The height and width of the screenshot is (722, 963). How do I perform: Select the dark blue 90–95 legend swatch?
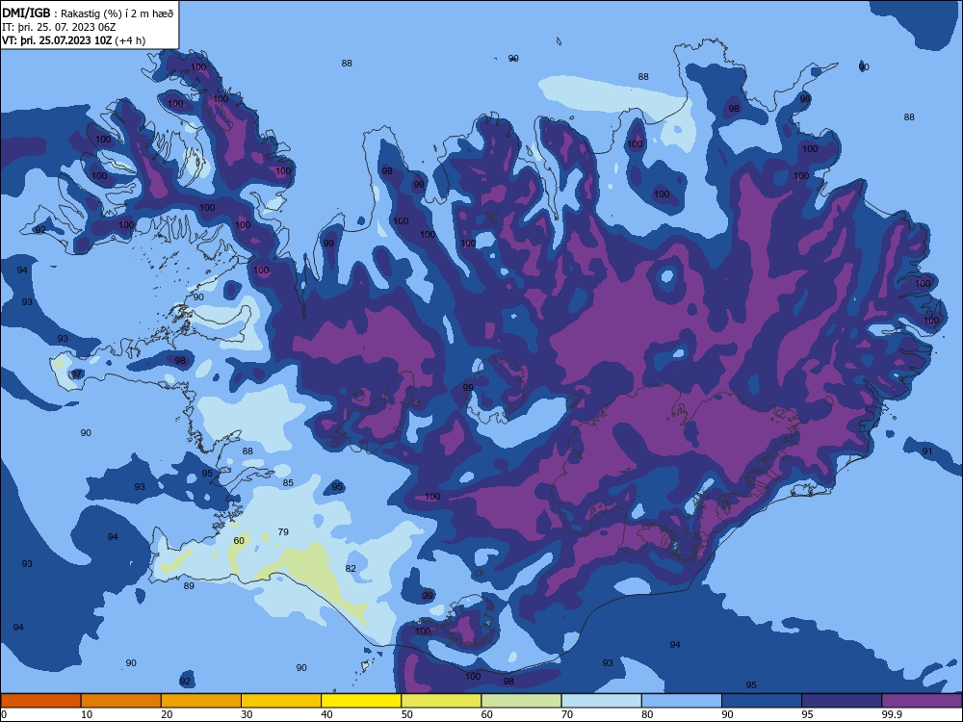point(762,701)
